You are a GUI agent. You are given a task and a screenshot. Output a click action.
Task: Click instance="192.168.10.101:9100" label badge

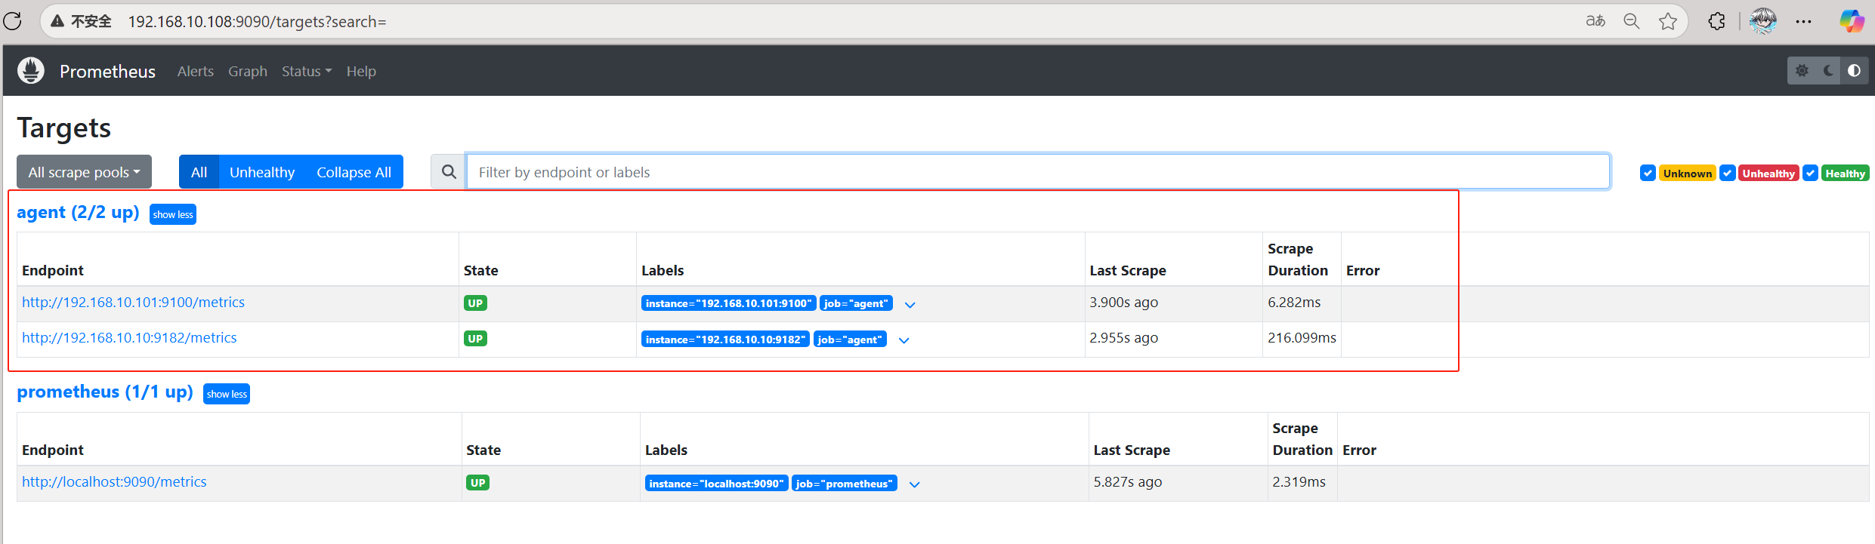(x=728, y=303)
